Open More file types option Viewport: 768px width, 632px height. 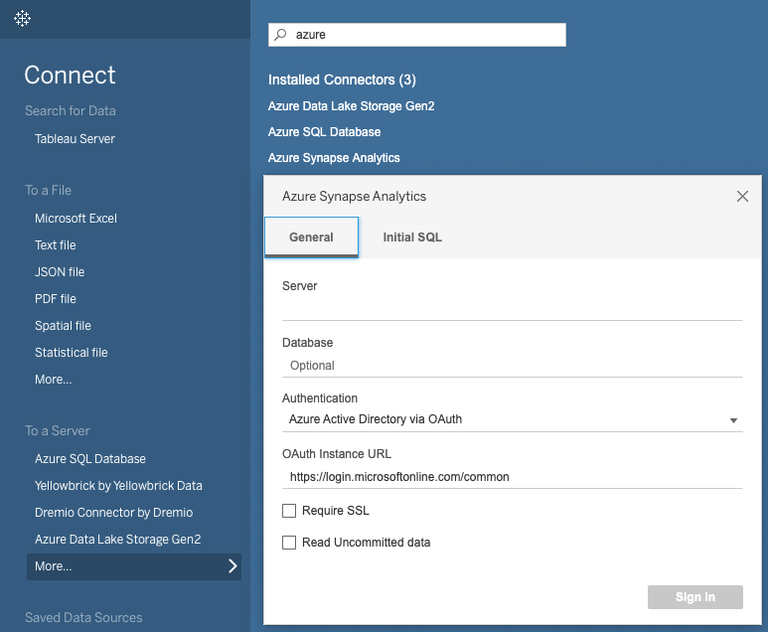tap(53, 380)
